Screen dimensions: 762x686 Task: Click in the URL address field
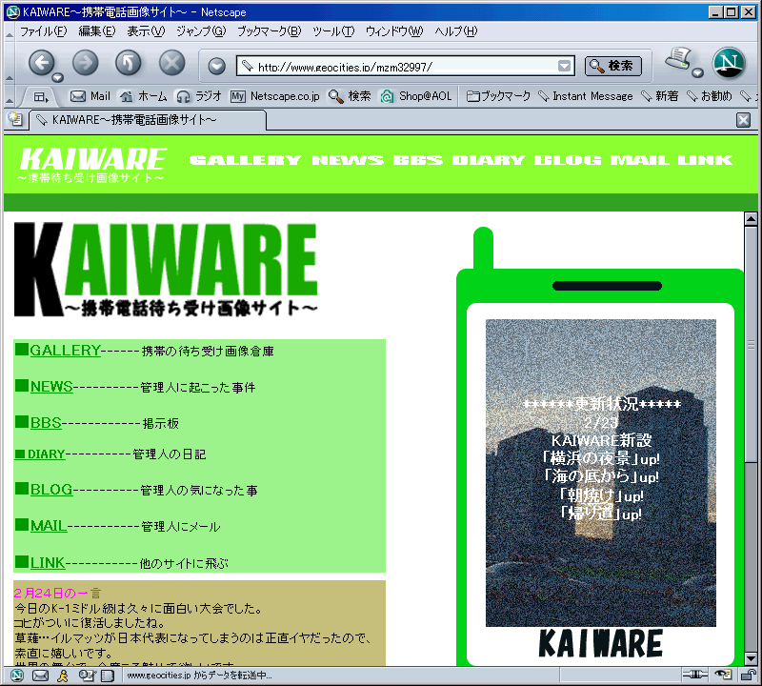coord(406,66)
